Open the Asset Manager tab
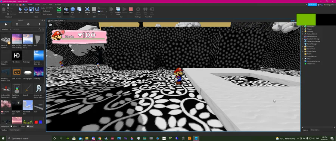The image size is (336, 141). point(15,130)
